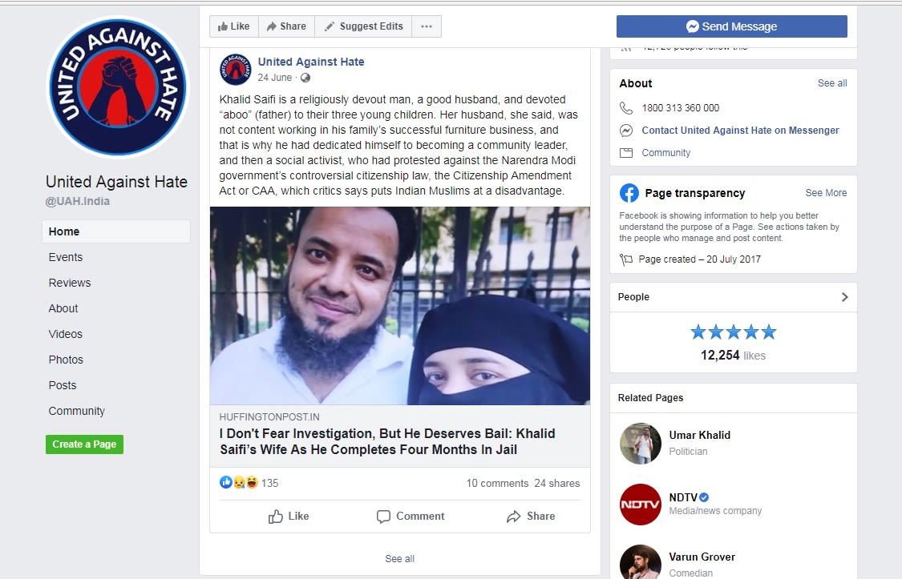
Task: Expand the People section chevron
Action: (844, 297)
